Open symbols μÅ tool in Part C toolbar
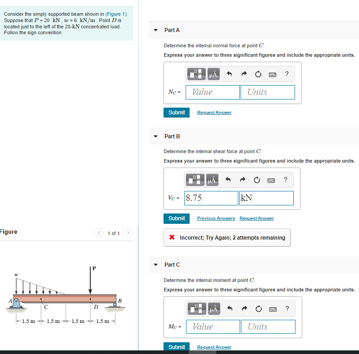The height and width of the screenshot is (354, 359). 214,309
